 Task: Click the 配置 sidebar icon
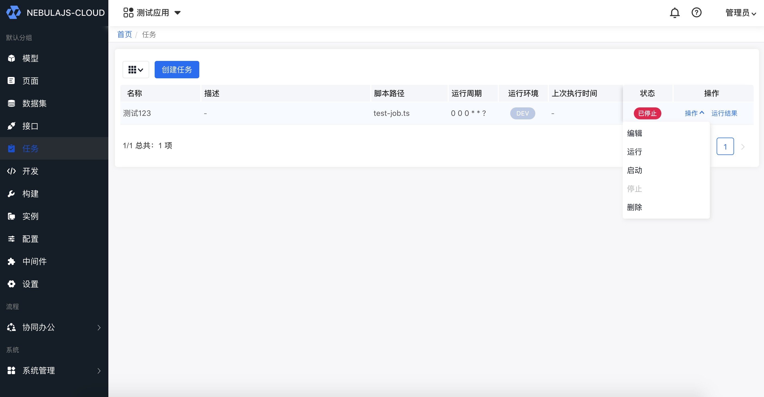pyautogui.click(x=11, y=238)
